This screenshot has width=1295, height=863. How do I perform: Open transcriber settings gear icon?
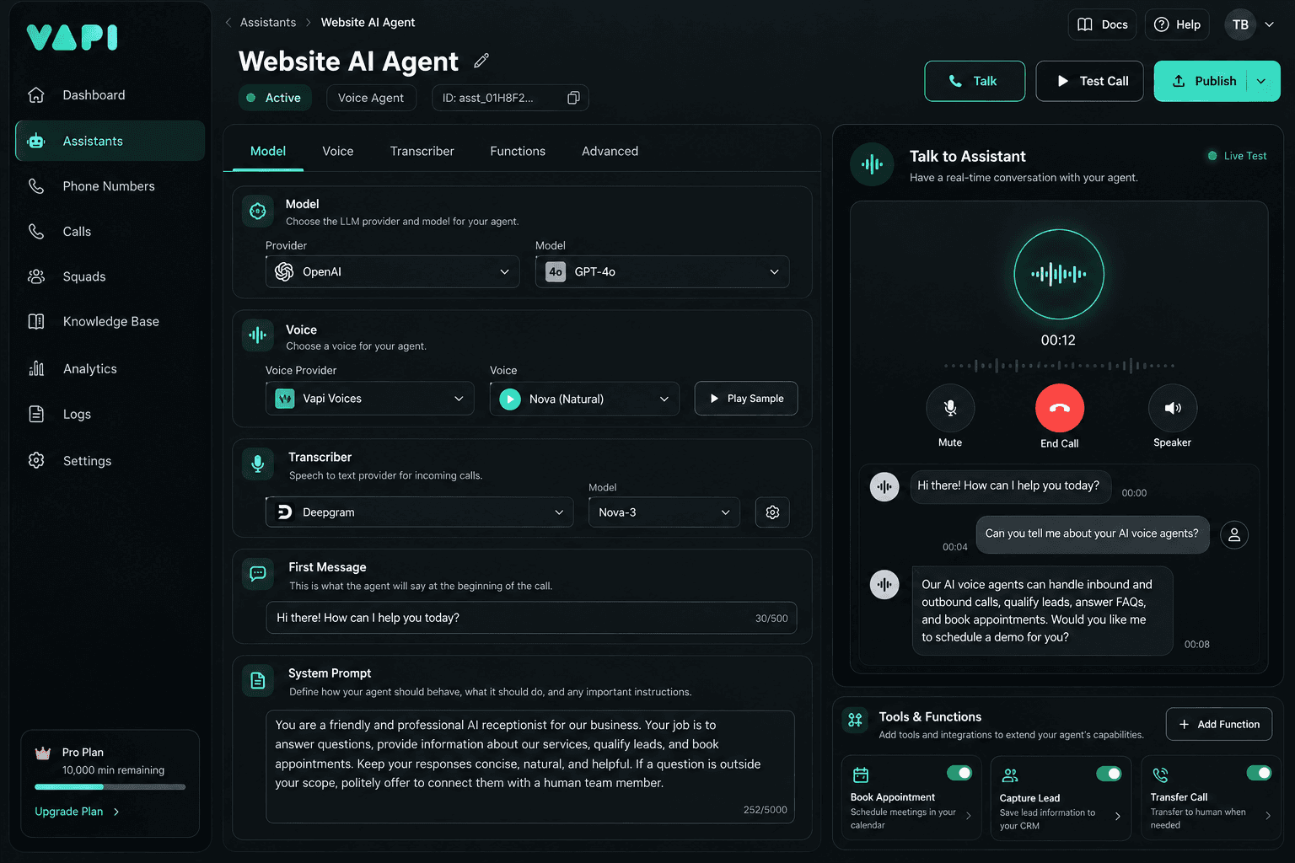tap(772, 512)
